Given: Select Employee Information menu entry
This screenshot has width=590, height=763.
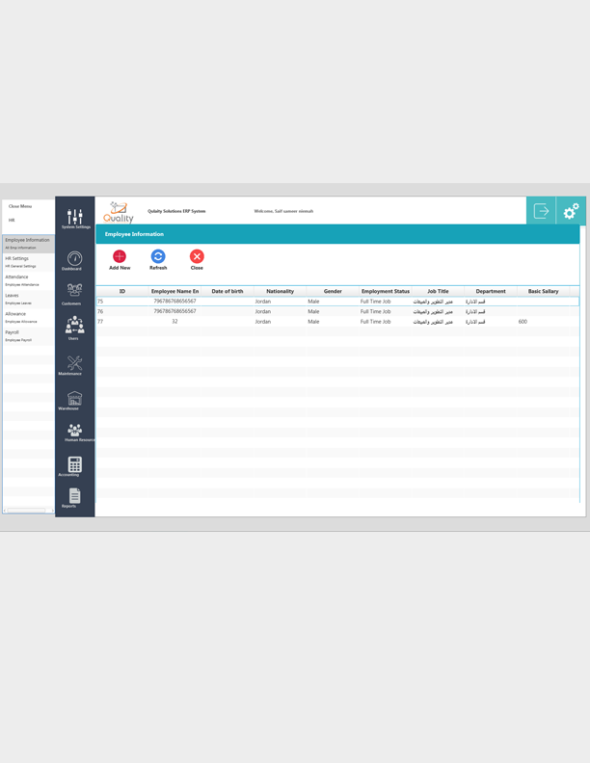Looking at the screenshot, I should point(28,244).
